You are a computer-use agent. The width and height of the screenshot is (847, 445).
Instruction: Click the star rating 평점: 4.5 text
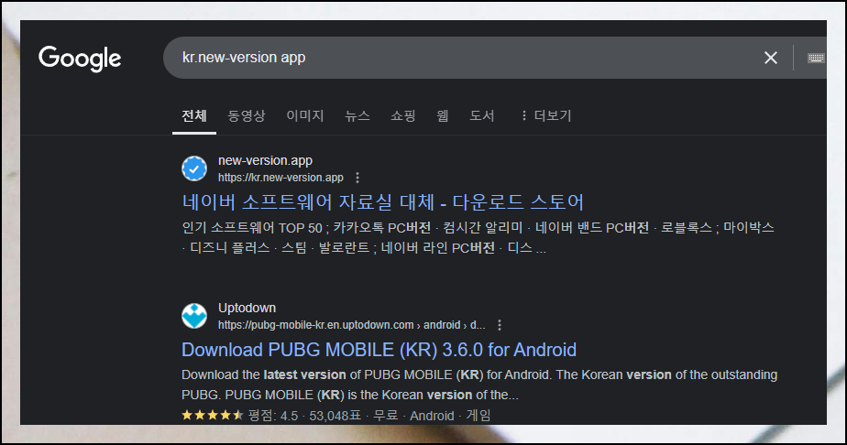point(273,416)
